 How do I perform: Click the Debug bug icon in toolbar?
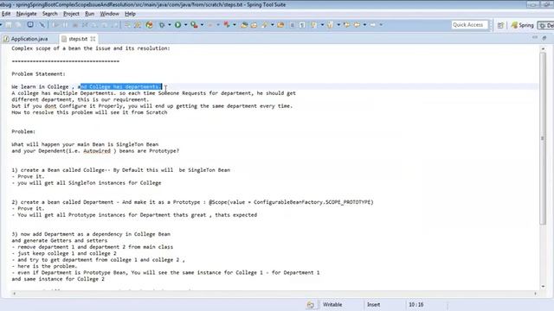tap(162, 25)
